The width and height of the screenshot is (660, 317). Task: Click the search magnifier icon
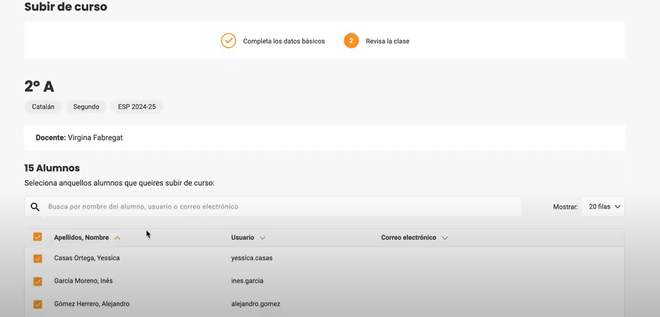[x=35, y=207]
